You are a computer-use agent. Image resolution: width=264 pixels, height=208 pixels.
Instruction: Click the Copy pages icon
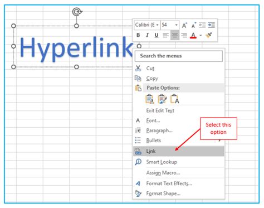pos(138,79)
